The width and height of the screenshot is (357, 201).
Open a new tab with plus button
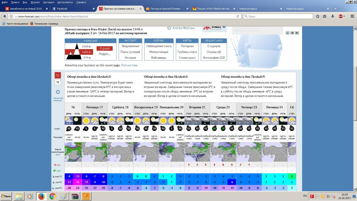335,9
